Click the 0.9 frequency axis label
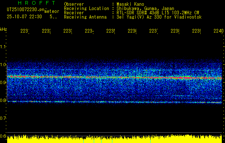Viewport: 225px width, 143px height. 3,83
